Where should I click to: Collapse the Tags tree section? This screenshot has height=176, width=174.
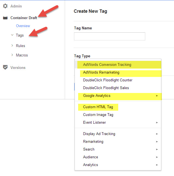point(12,35)
